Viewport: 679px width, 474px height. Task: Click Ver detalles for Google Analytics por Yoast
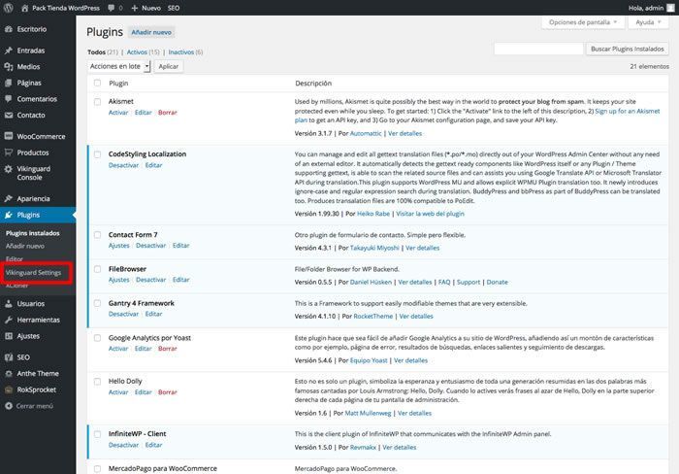click(x=410, y=360)
